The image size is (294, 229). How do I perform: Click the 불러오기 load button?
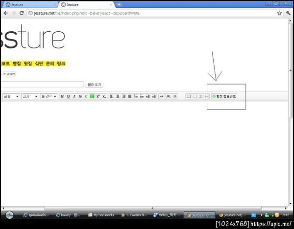(x=94, y=84)
